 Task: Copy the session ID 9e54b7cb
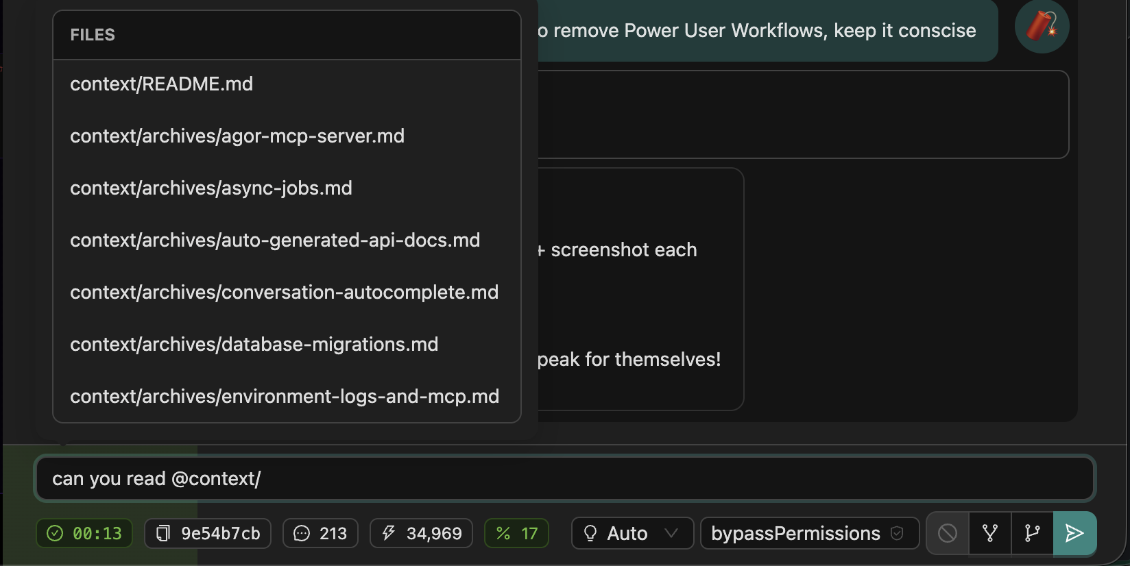[x=208, y=533]
